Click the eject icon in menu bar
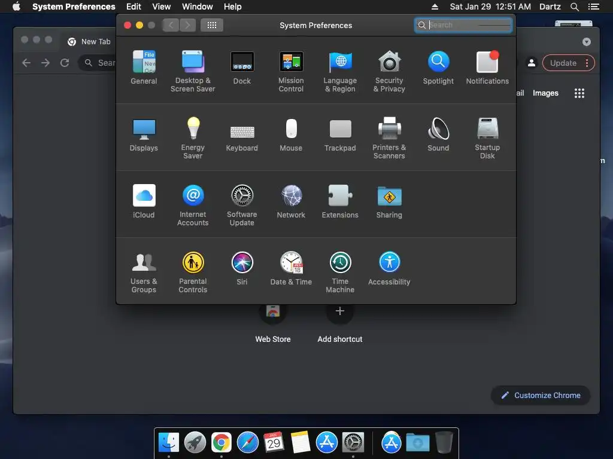 pos(435,7)
